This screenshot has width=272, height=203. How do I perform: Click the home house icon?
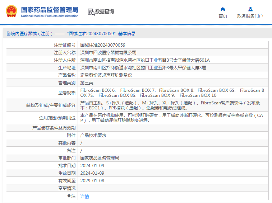pos(223,9)
